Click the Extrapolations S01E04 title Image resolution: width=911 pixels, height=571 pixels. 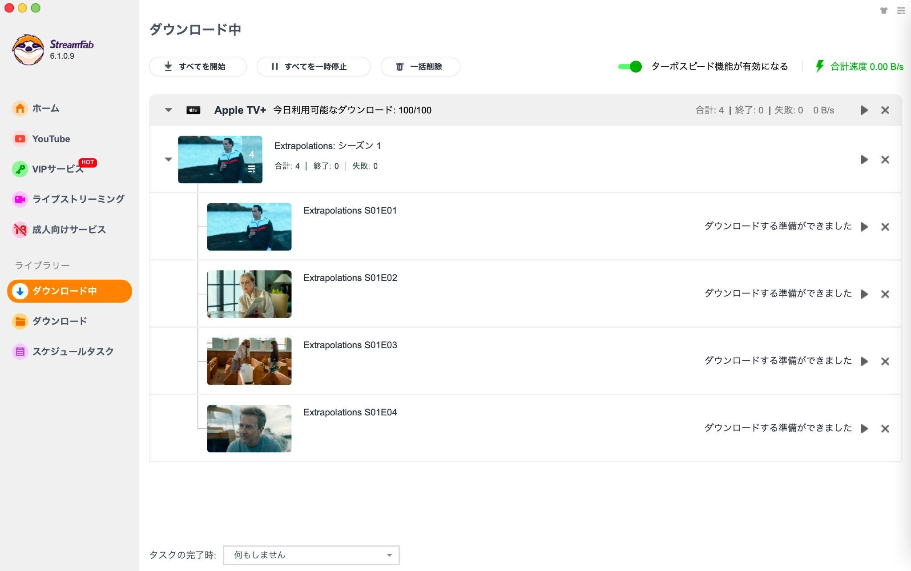pyautogui.click(x=350, y=412)
